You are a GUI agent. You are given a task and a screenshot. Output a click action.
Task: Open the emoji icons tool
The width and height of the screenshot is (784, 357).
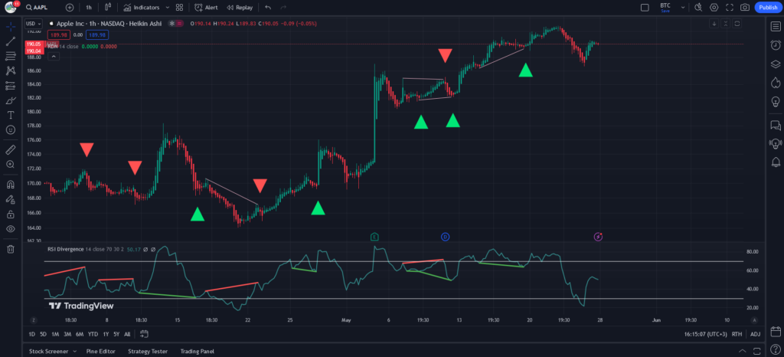pyautogui.click(x=11, y=129)
